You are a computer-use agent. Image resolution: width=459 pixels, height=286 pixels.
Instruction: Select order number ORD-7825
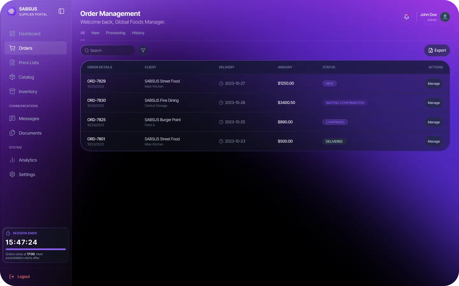[96, 119]
